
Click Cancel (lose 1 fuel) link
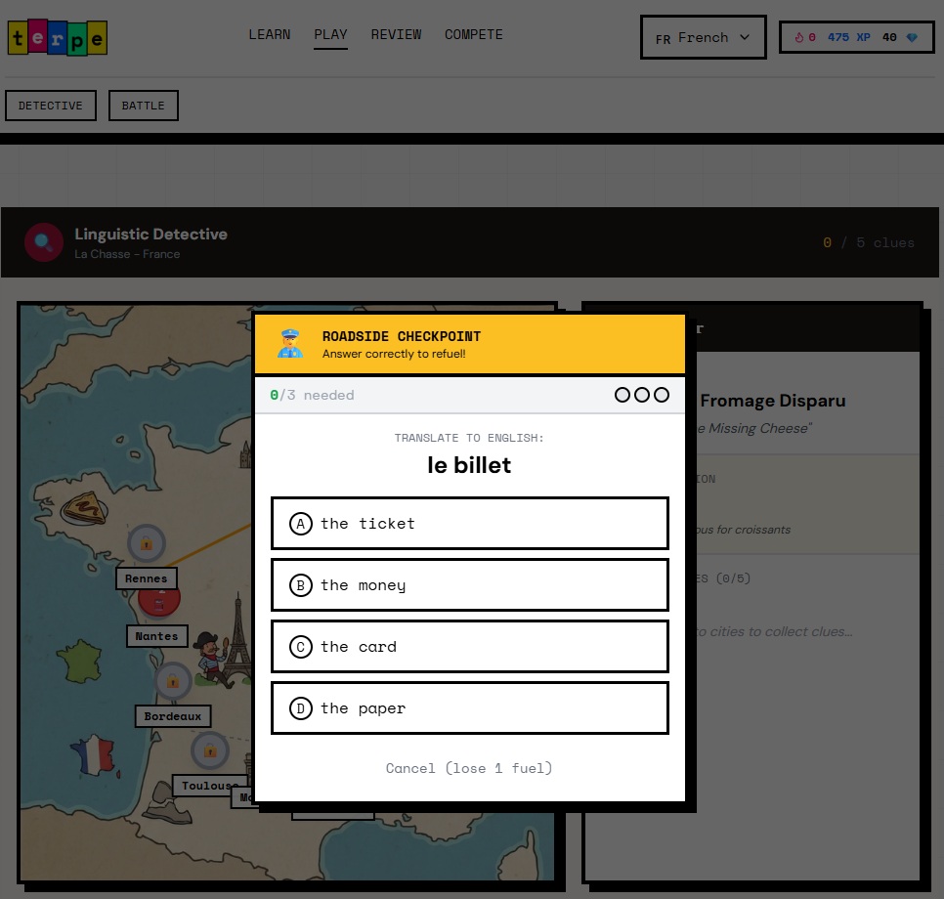pyautogui.click(x=469, y=768)
